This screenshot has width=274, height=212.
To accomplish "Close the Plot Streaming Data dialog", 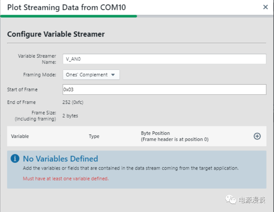I will click(265, 7).
